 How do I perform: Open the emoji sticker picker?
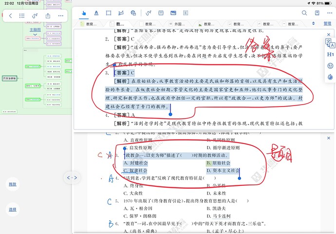[330, 66]
